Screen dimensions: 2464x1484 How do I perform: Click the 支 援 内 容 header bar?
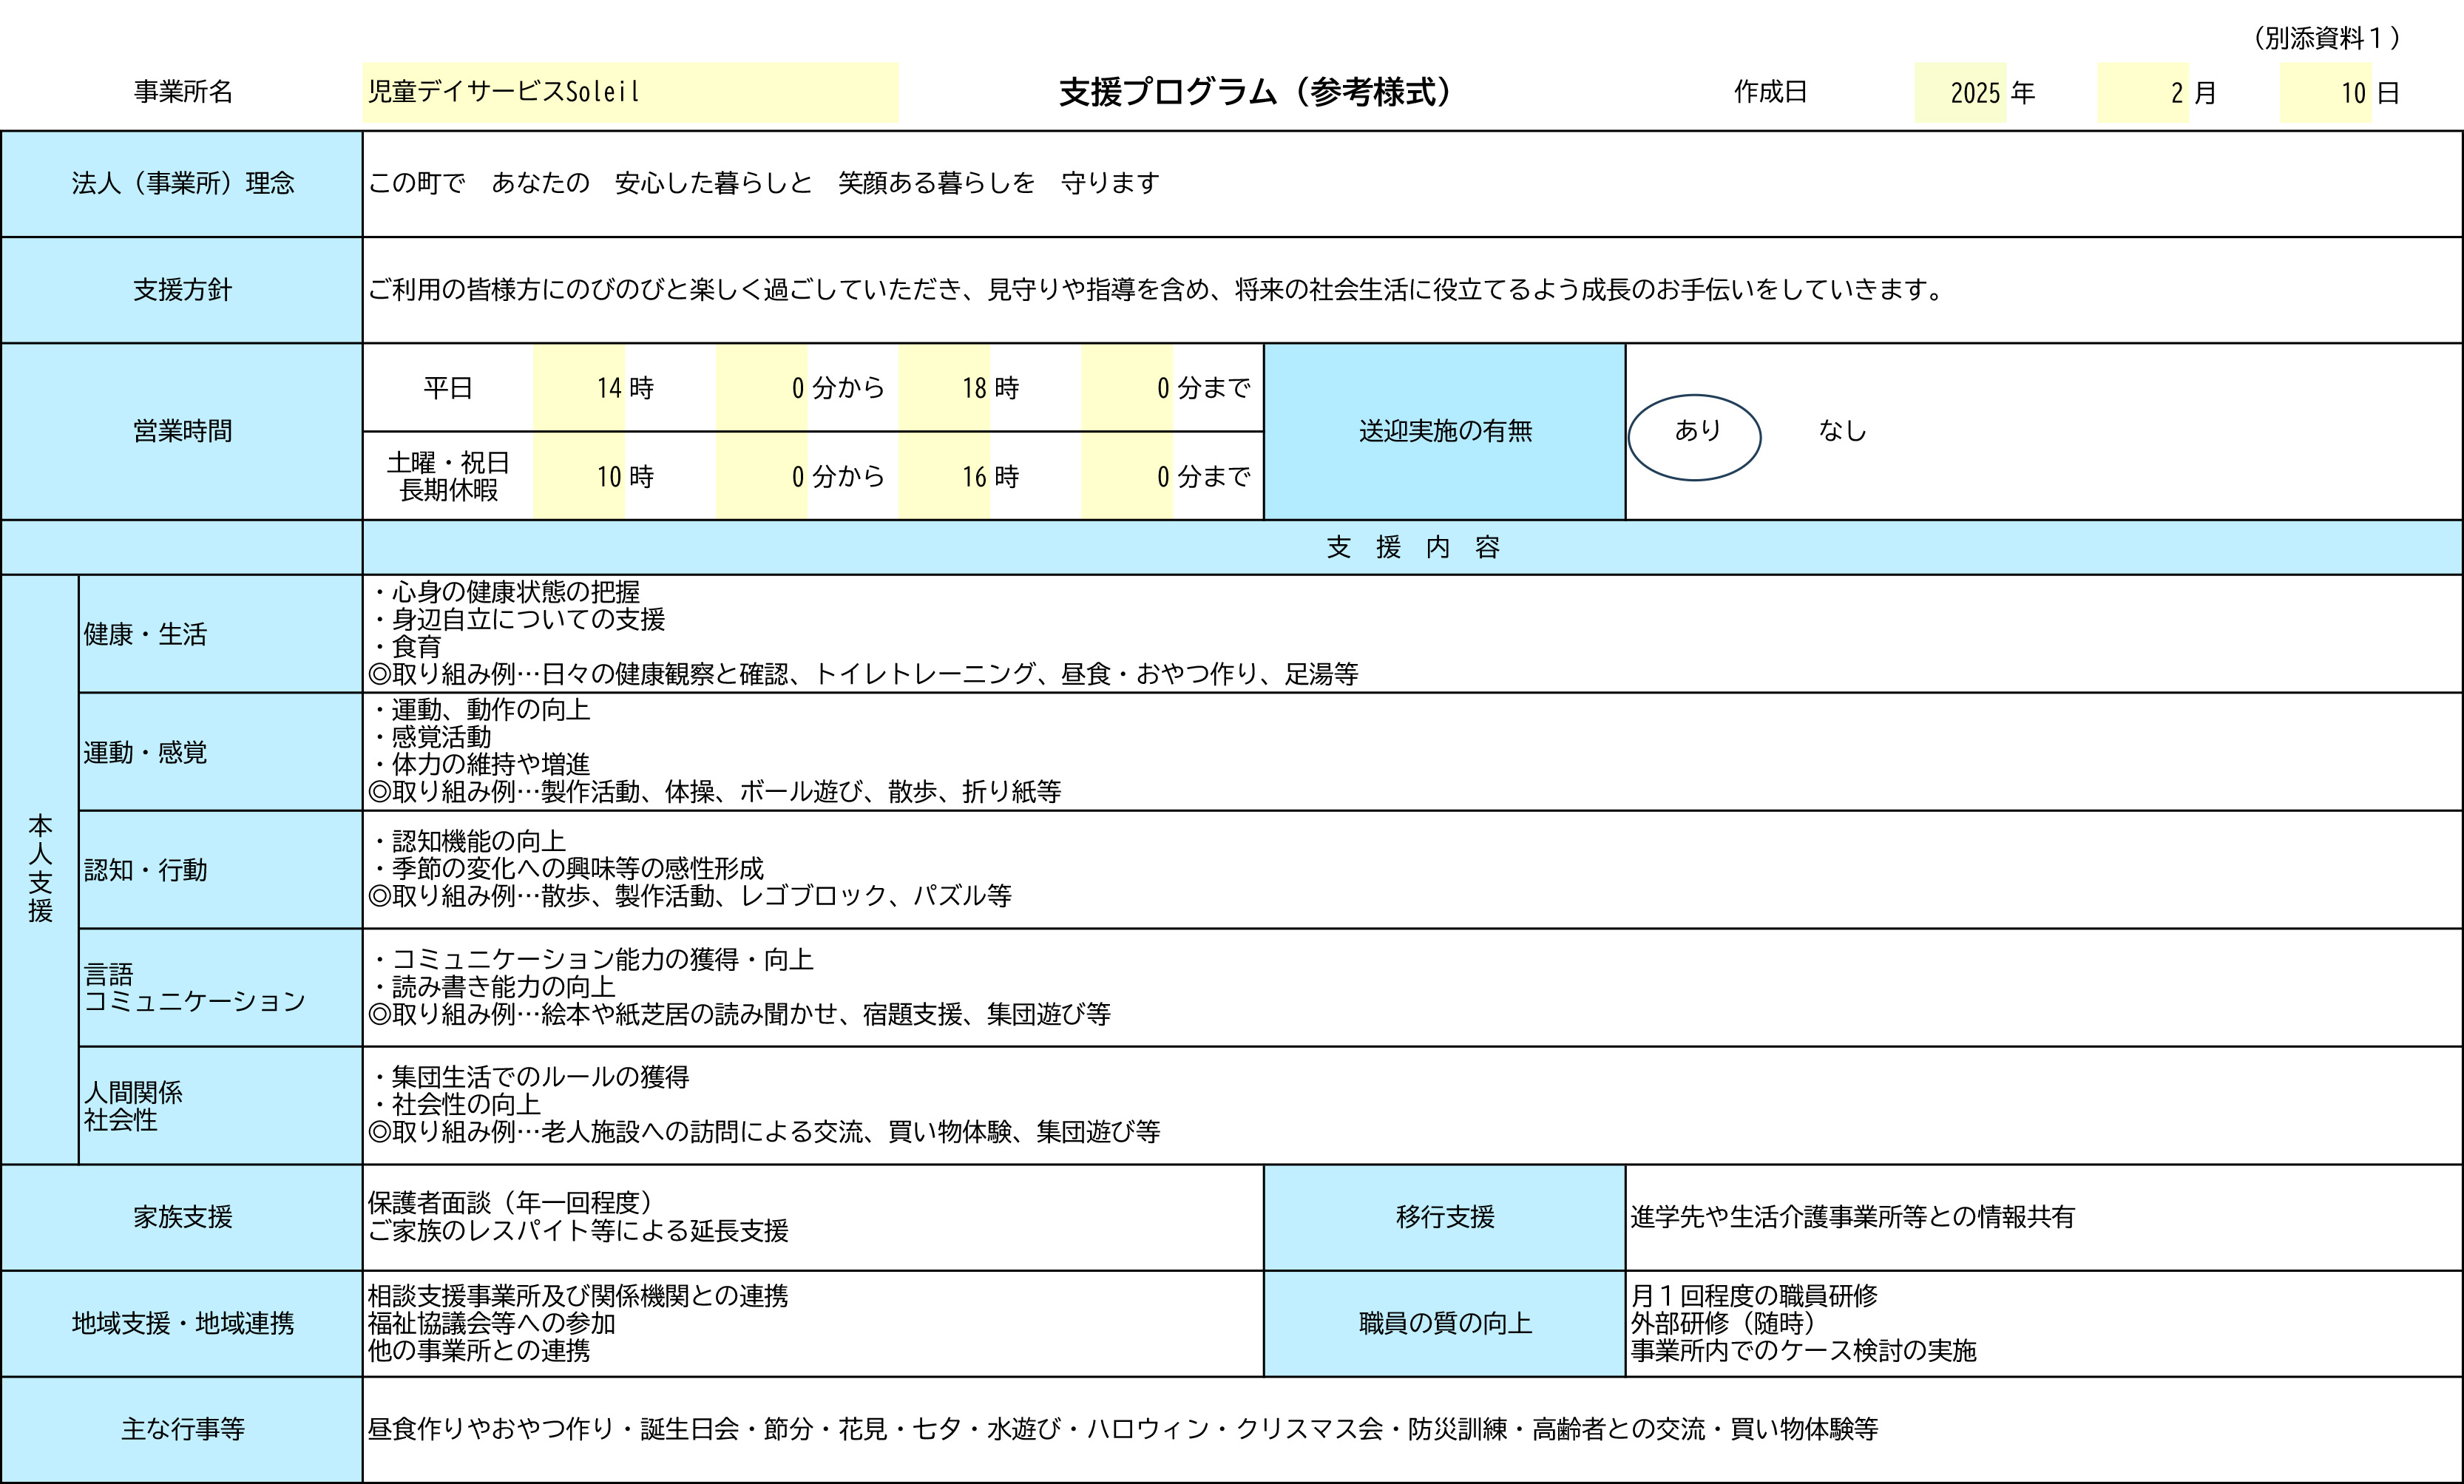point(1412,547)
